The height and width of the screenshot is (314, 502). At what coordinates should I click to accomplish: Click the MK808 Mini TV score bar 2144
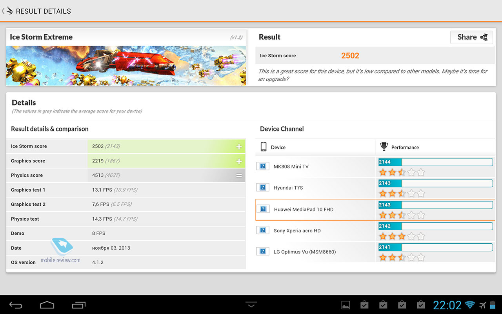click(x=435, y=162)
